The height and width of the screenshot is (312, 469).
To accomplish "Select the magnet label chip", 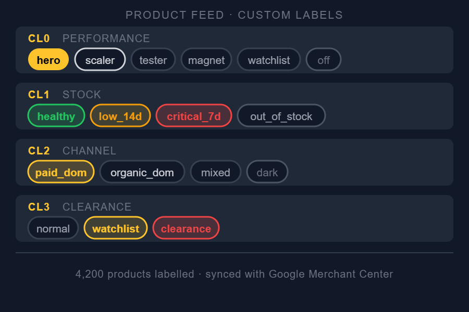I will (206, 60).
